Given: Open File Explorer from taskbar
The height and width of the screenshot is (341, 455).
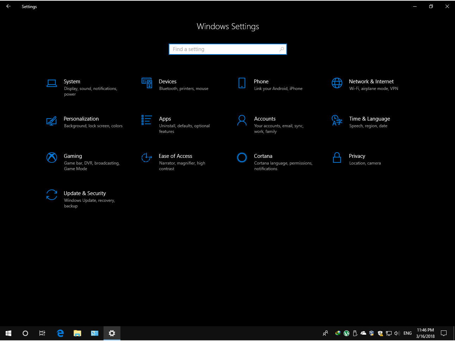Looking at the screenshot, I should (x=77, y=333).
